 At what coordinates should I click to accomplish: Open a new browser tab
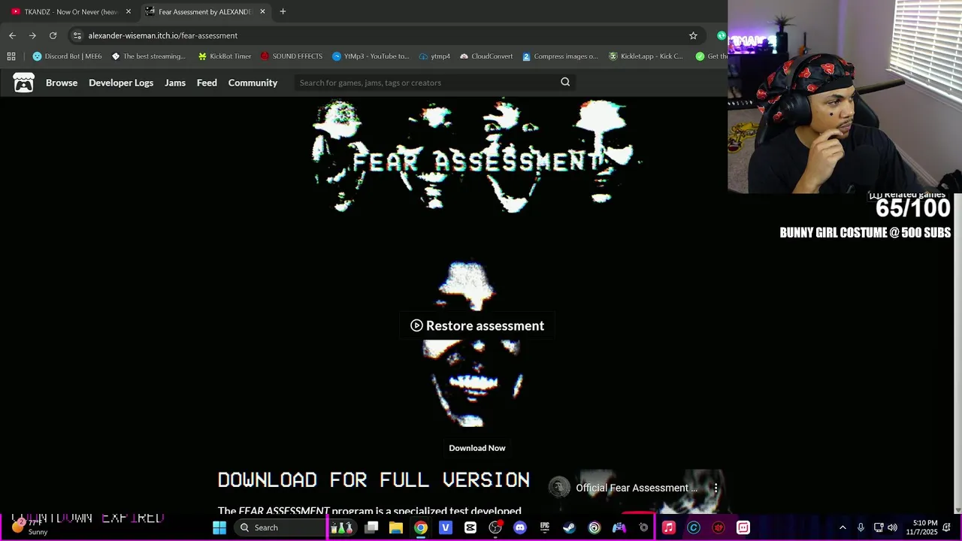[283, 11]
